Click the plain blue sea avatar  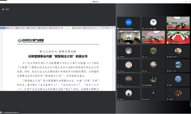tap(178, 79)
